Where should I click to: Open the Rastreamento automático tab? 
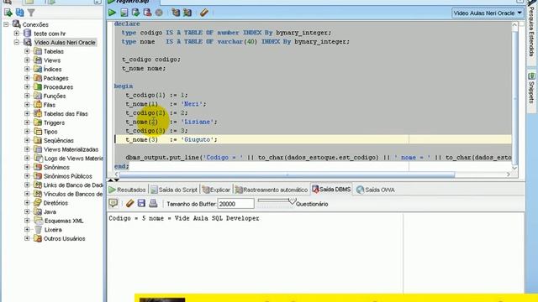coord(272,190)
